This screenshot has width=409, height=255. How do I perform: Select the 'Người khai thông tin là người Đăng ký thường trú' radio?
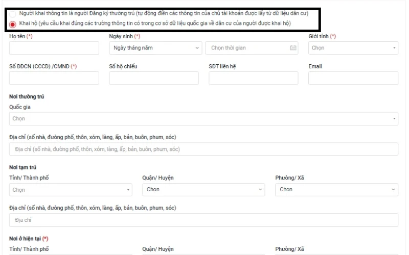tap(13, 14)
